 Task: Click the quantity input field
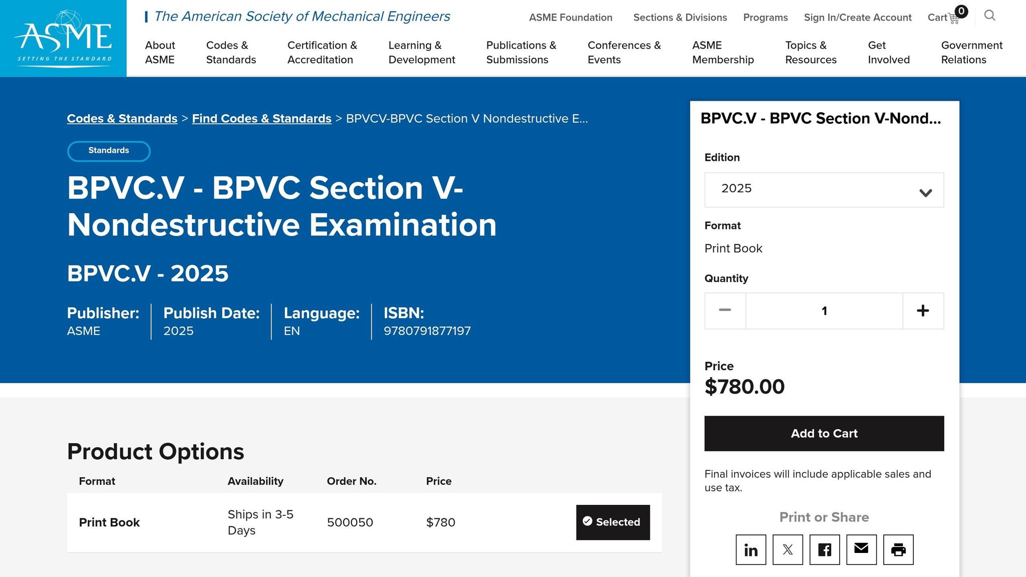824,311
